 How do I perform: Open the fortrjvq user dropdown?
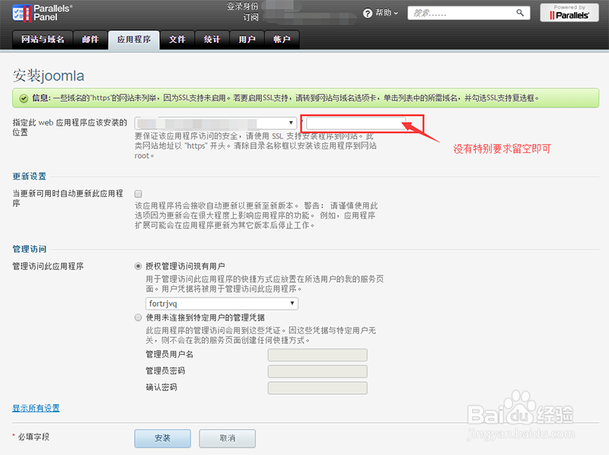tap(220, 303)
